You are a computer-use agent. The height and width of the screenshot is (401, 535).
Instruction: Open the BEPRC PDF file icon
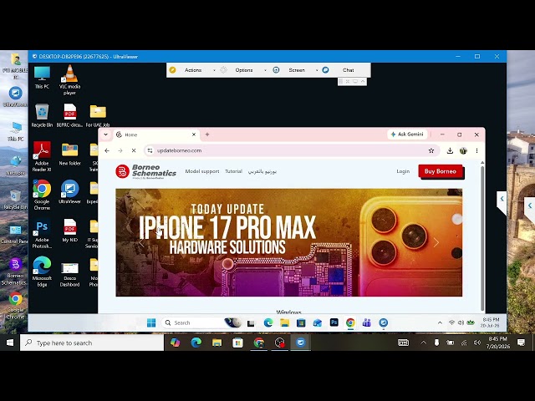pos(69,115)
